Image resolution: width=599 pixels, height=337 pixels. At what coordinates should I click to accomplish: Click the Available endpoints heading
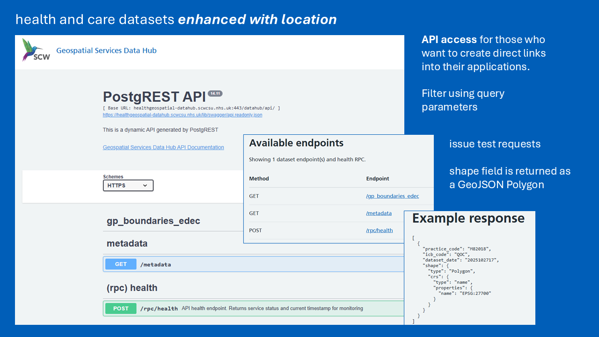click(x=296, y=143)
